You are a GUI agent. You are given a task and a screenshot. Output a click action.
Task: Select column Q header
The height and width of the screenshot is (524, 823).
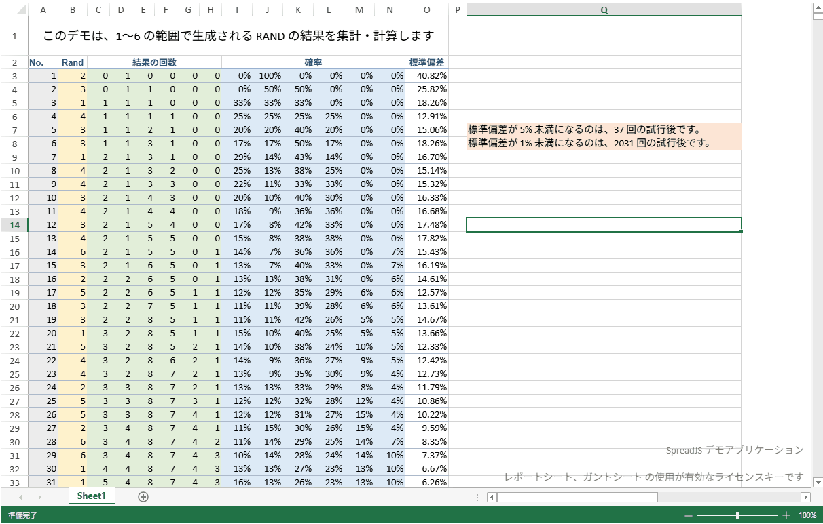pyautogui.click(x=604, y=9)
